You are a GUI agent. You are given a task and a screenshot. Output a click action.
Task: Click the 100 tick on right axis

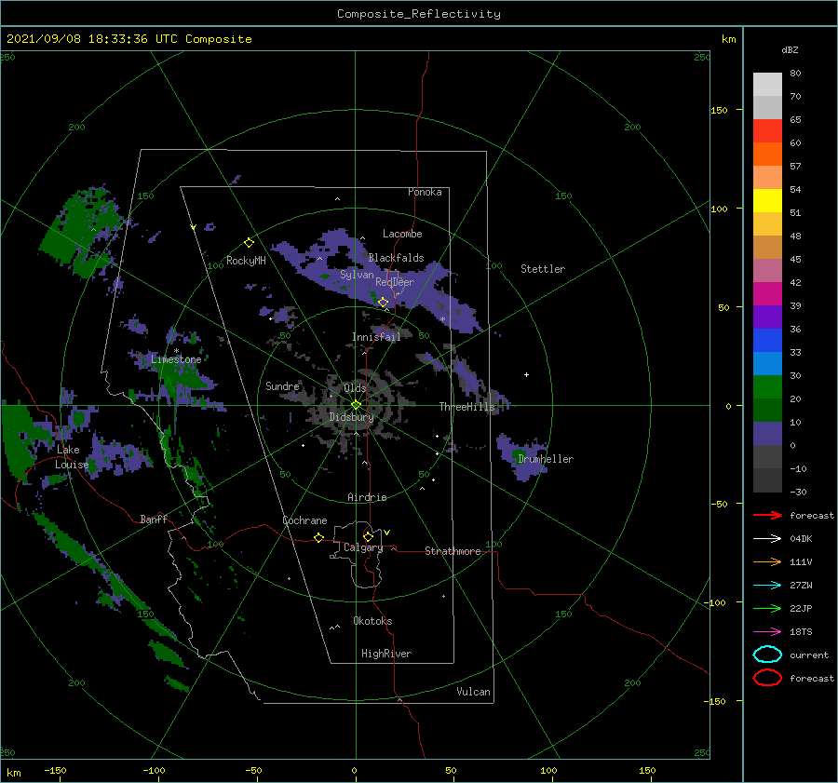coord(719,209)
